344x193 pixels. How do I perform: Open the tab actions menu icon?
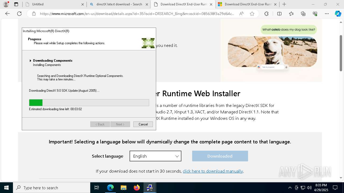coord(16,4)
